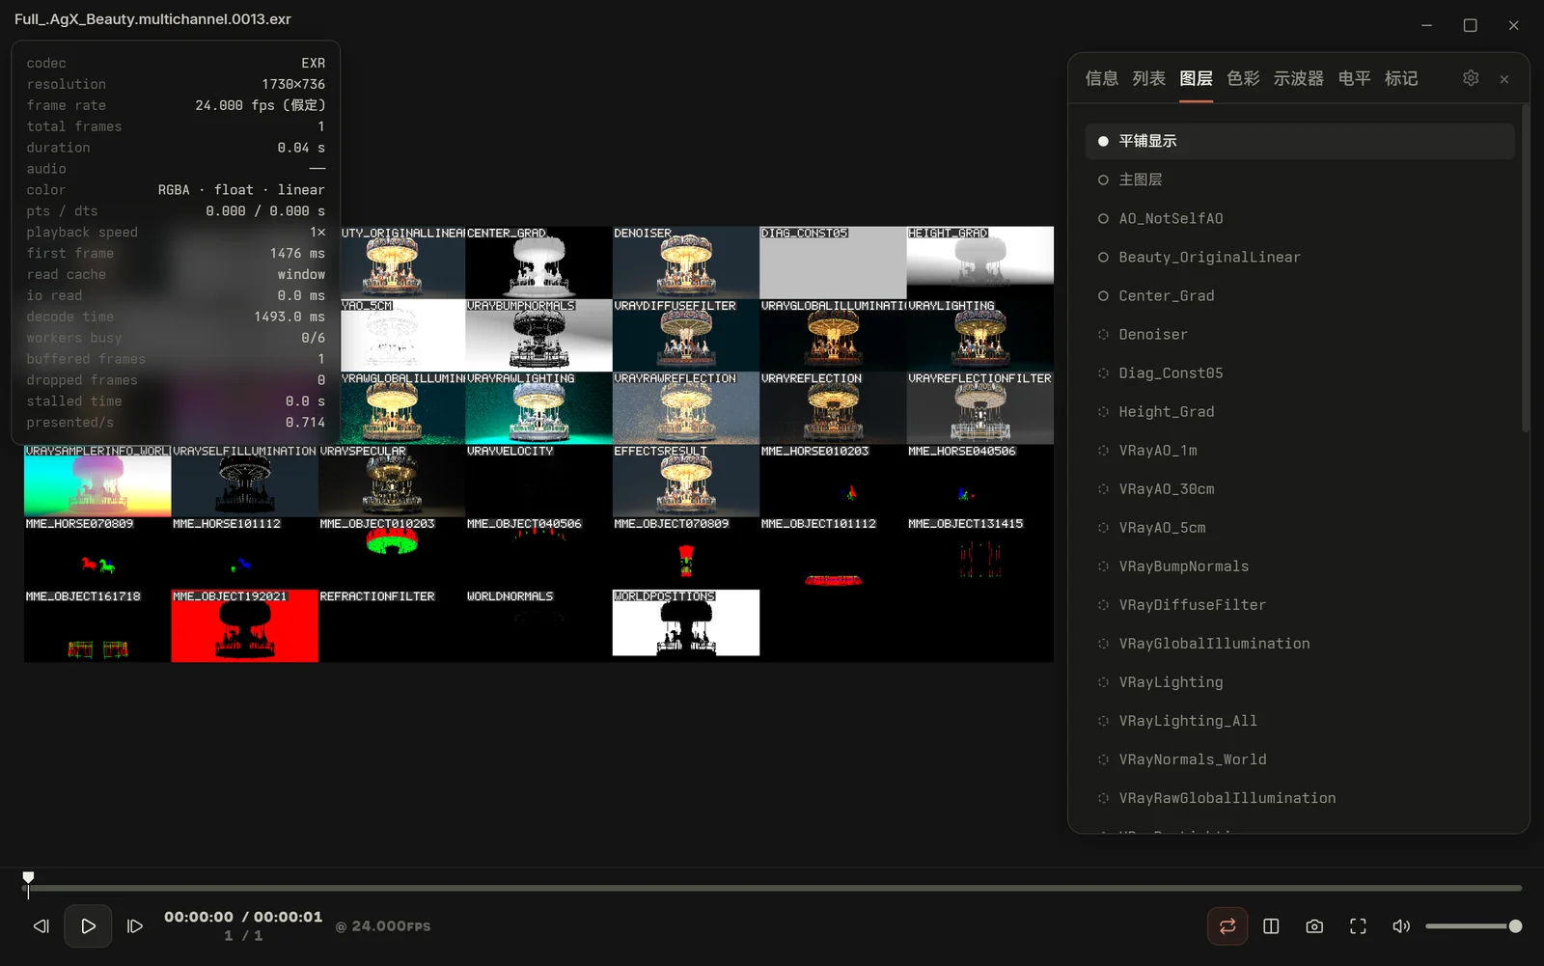
Task: Take a snapshot with camera icon
Action: pyautogui.click(x=1314, y=926)
